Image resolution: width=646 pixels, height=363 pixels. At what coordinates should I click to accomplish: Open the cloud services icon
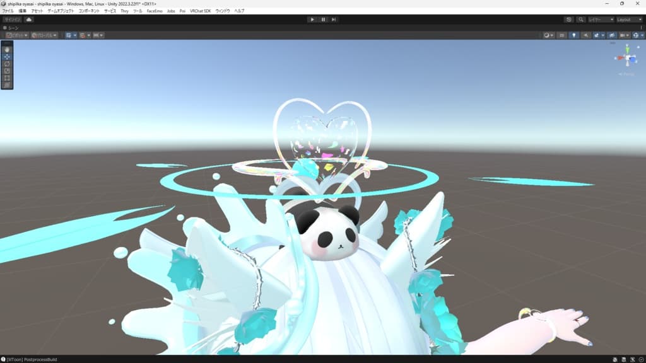pos(29,20)
